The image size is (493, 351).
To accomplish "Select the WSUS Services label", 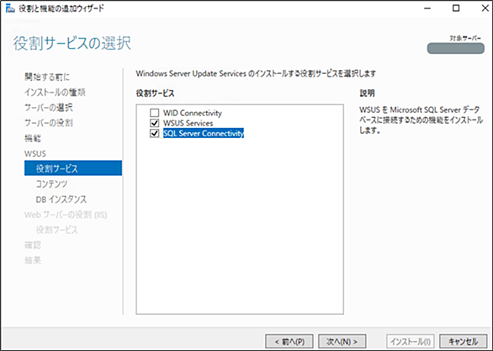I will pyautogui.click(x=188, y=123).
